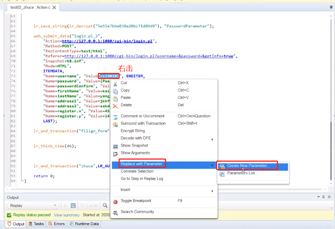
Task: Click the scroll-up arrow of editor scrollbar
Action: 331,16
